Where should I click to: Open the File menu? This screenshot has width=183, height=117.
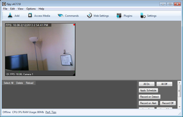coord(5,9)
